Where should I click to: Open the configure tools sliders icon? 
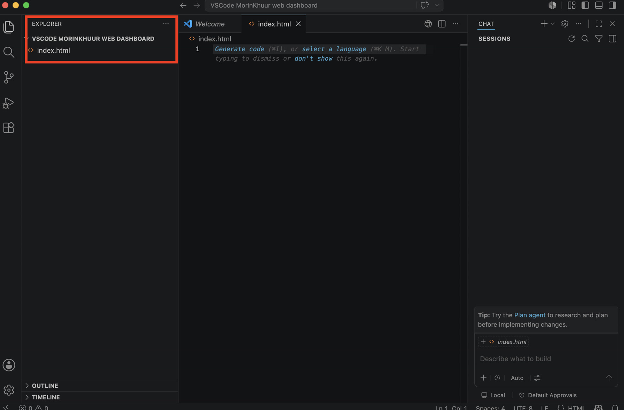(537, 378)
